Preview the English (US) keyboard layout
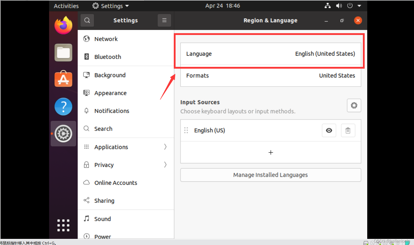Screen dimensions: 414x245 click(329, 130)
